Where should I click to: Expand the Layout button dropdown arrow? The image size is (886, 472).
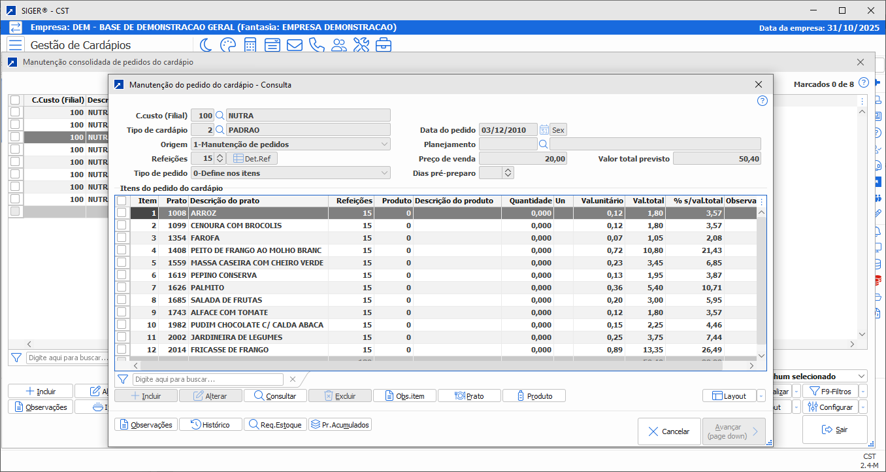(761, 396)
